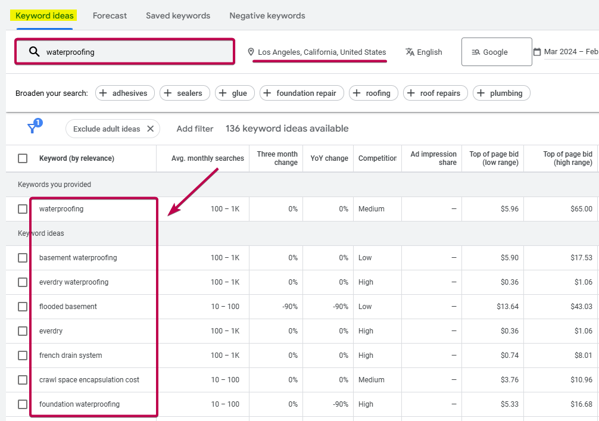
Task: Check the everdry waterproofing row
Action: 23,282
